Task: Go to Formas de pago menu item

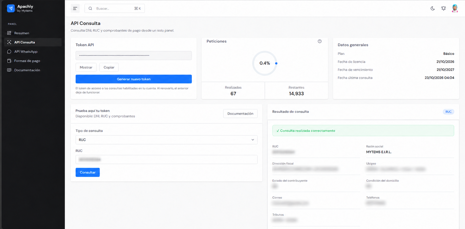Action: click(x=33, y=61)
